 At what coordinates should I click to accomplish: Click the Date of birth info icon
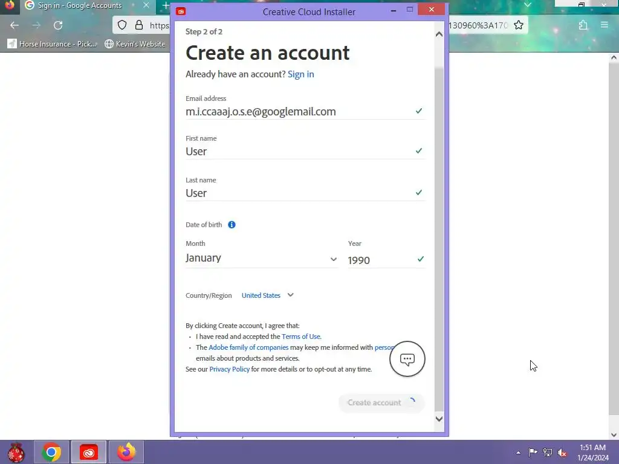[x=232, y=225]
